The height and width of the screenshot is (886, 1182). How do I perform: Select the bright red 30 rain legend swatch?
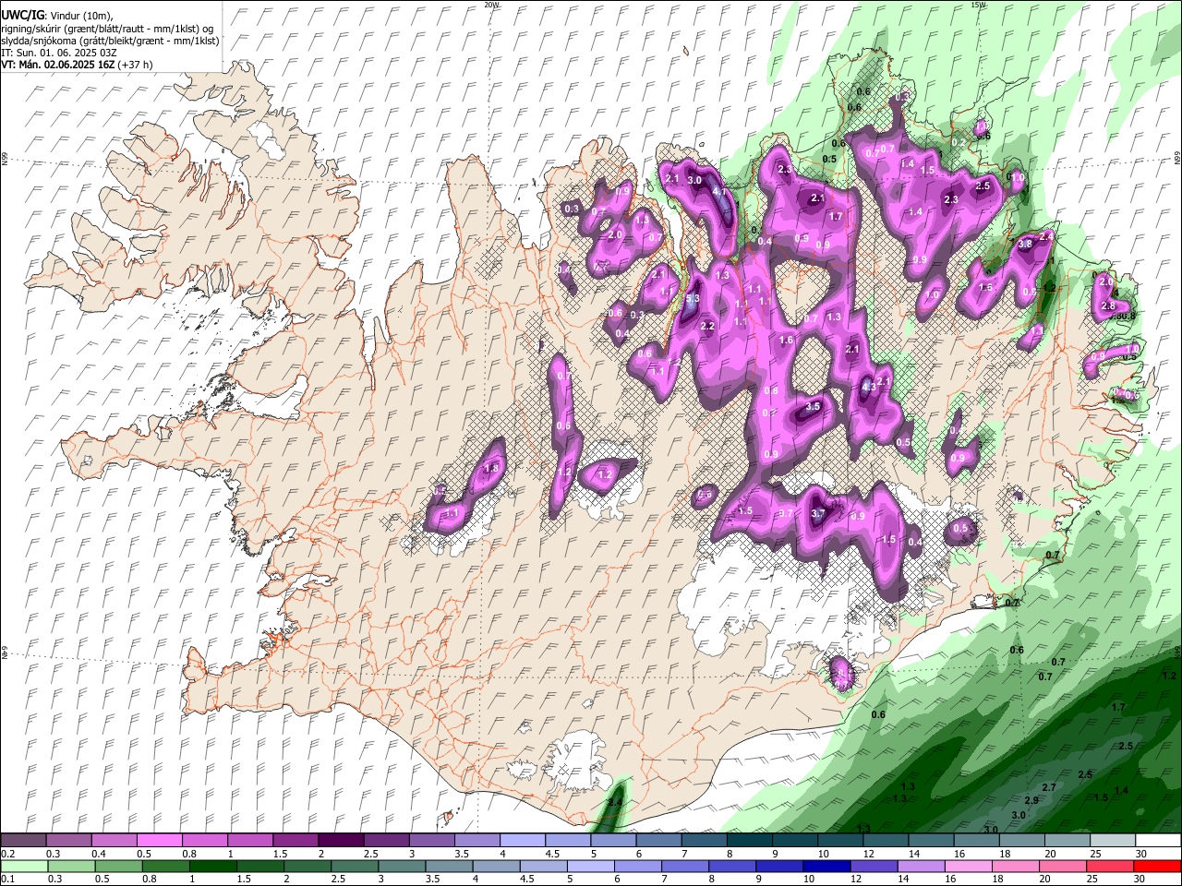click(x=1157, y=866)
